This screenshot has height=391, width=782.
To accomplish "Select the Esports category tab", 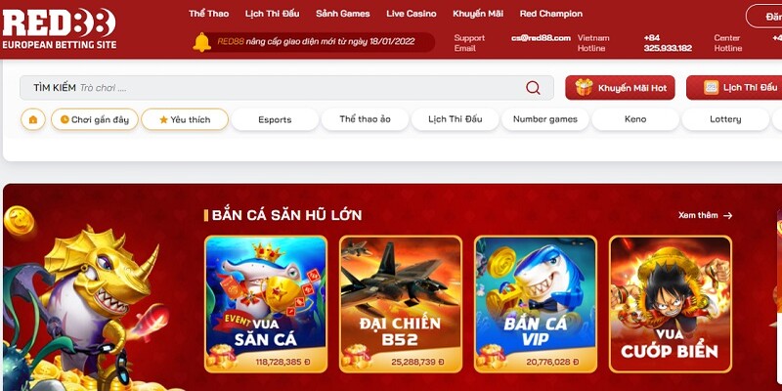I will 275,119.
